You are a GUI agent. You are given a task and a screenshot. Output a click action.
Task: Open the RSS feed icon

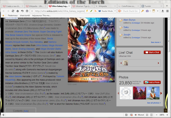point(95,11)
